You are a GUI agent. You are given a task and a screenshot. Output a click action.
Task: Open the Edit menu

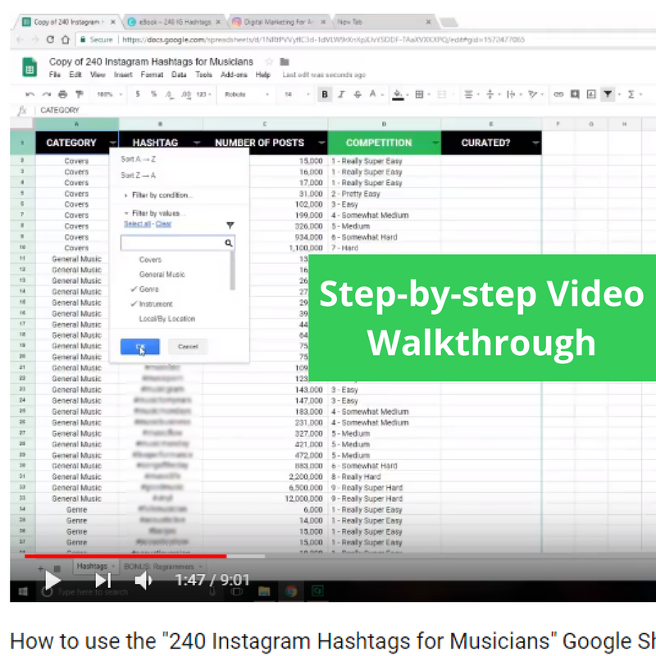point(75,75)
